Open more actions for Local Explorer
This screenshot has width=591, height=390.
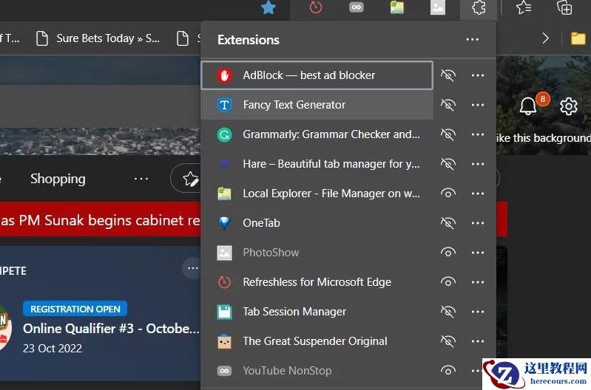tap(478, 194)
